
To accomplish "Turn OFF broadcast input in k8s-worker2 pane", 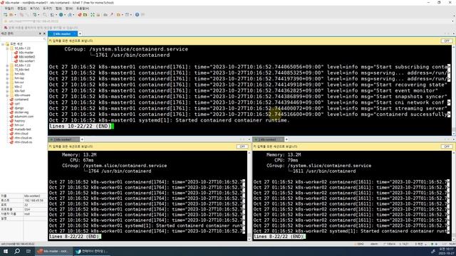I will click(x=447, y=146).
